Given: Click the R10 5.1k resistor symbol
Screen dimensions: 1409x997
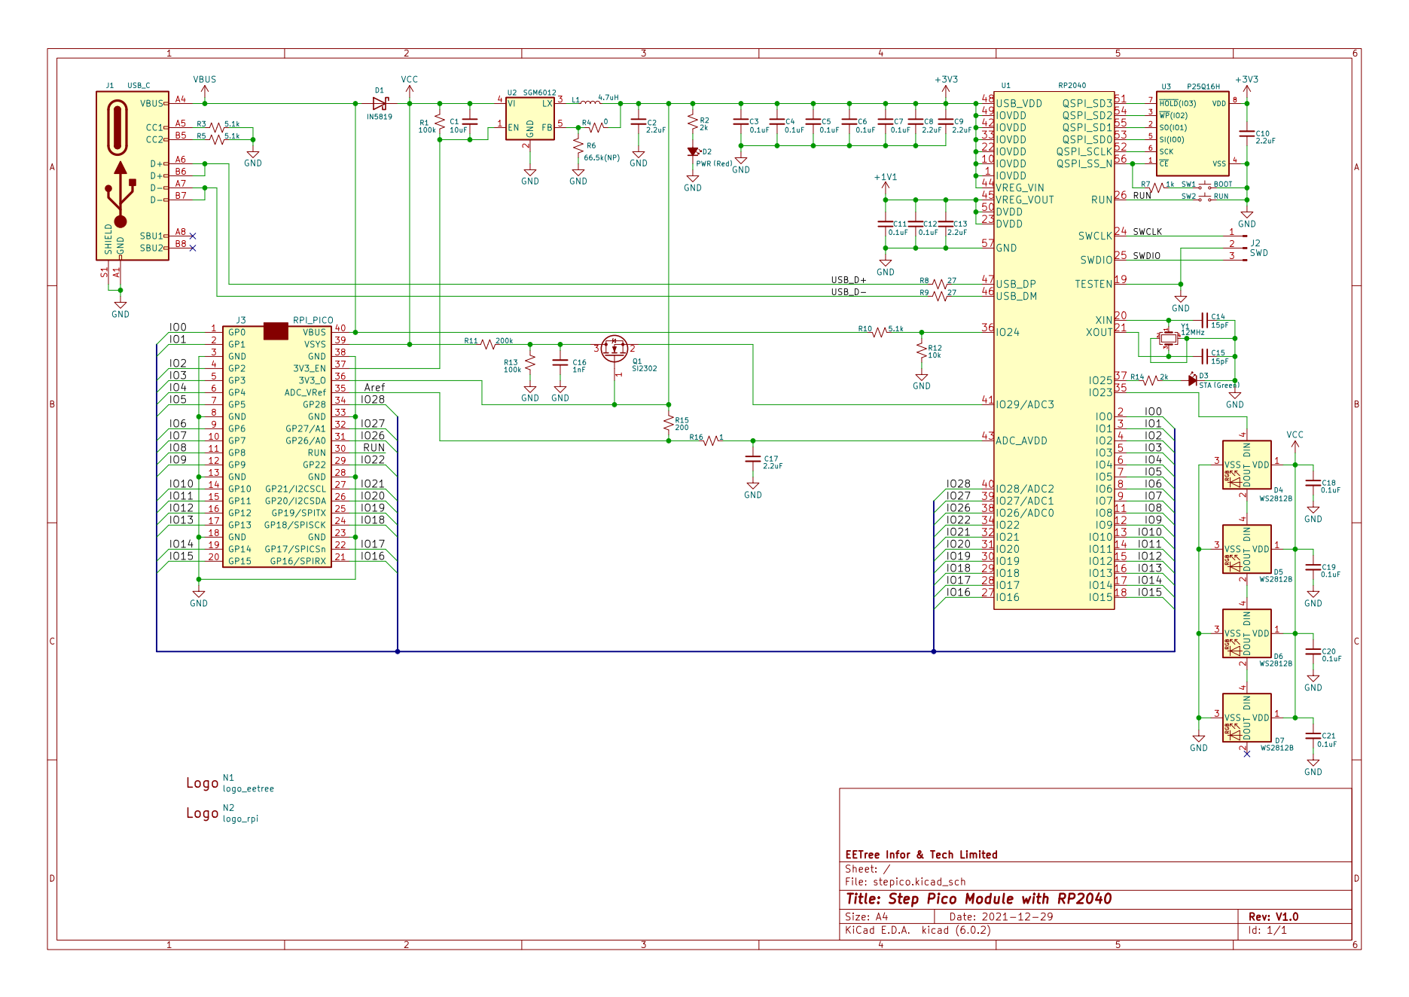Looking at the screenshot, I should pyautogui.click(x=879, y=332).
